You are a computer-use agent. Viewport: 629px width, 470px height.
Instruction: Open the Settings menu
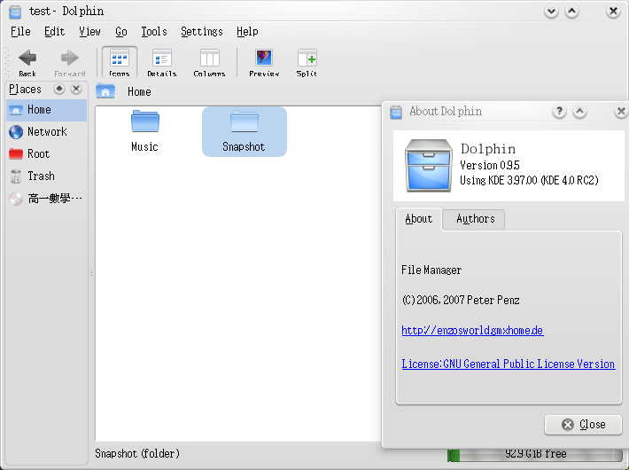click(202, 31)
